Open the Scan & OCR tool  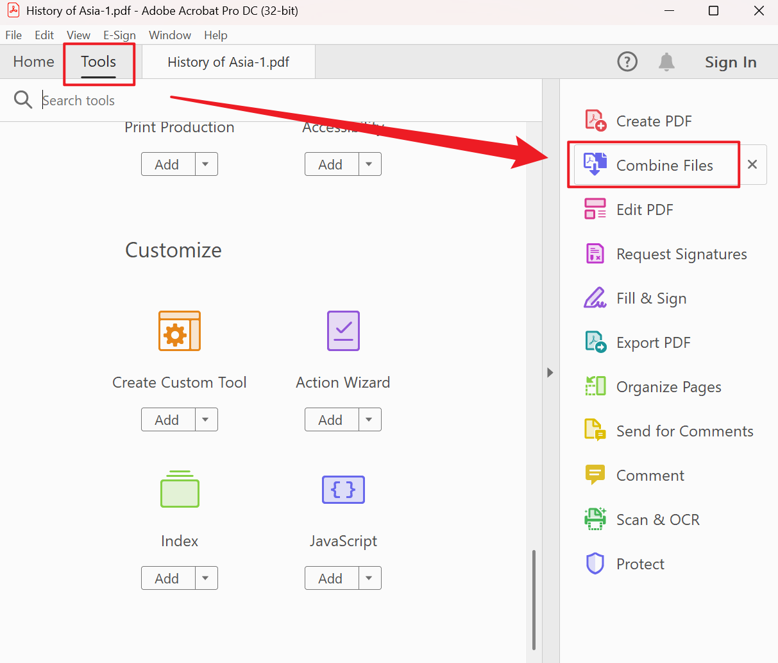(x=657, y=520)
